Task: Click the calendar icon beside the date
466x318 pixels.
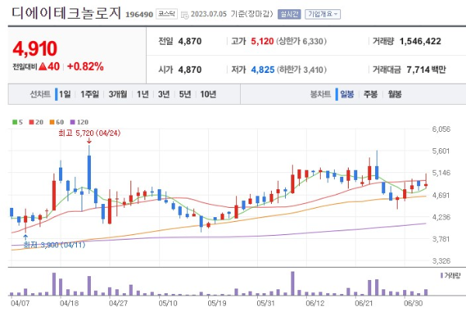Action: (x=185, y=15)
